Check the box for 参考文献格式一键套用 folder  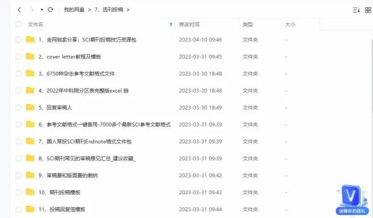pyautogui.click(x=18, y=124)
